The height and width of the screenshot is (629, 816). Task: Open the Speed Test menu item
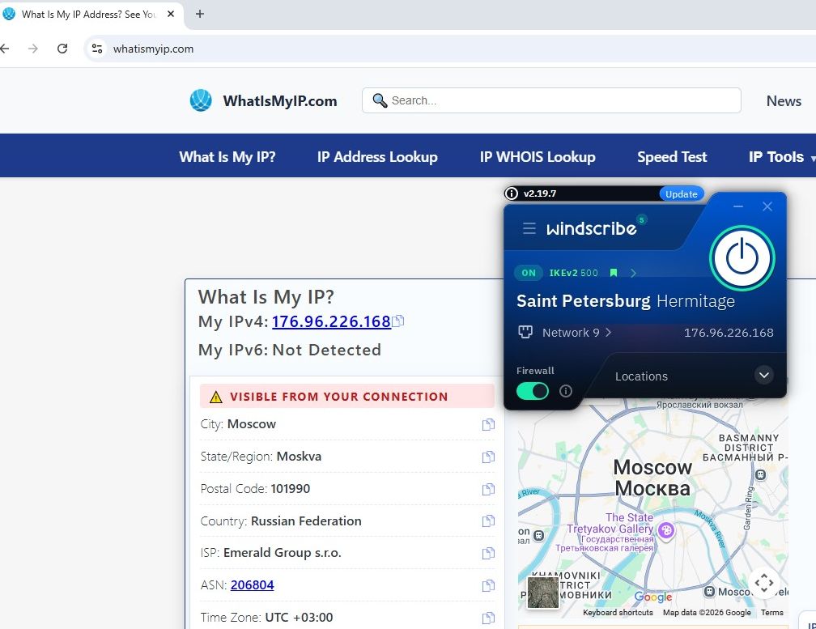(672, 156)
